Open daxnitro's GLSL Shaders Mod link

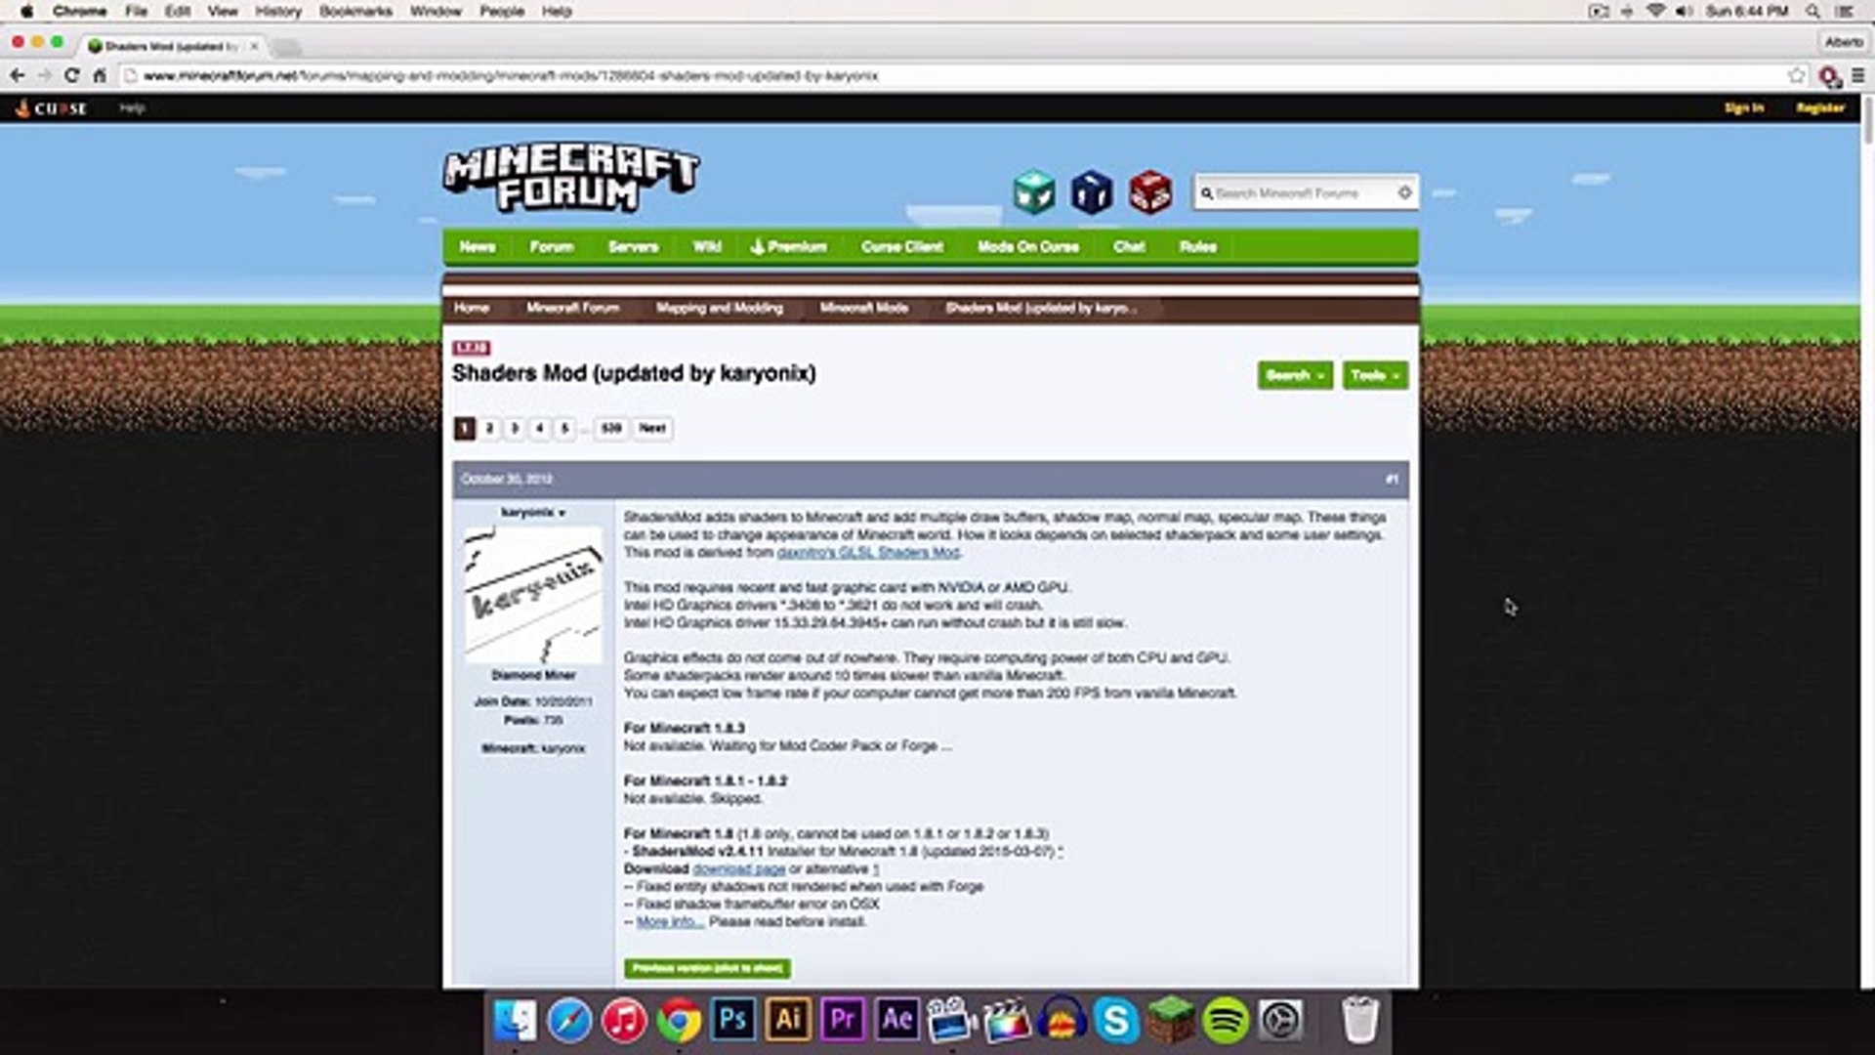pyautogui.click(x=868, y=553)
